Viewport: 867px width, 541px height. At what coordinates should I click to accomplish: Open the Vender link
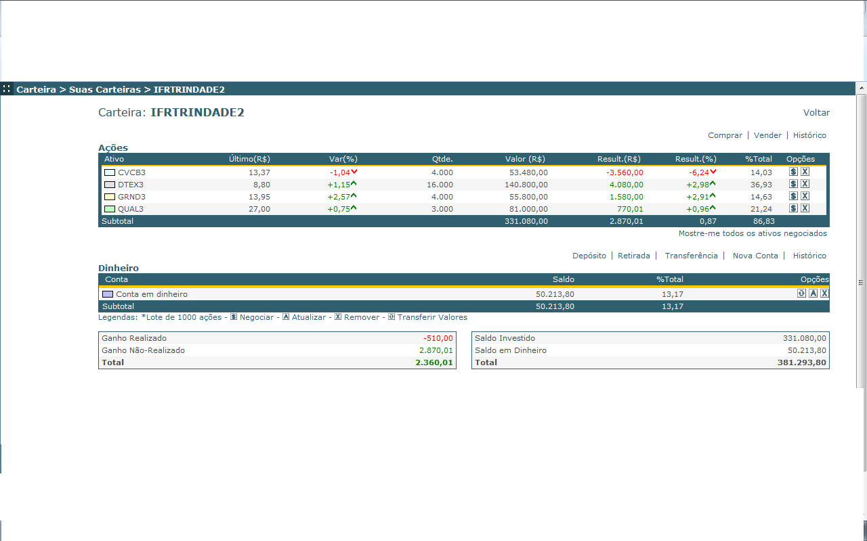[x=767, y=135]
